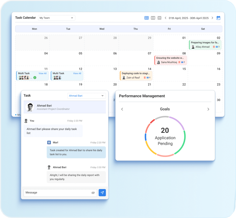Click the attachment paperclip icon
The image size is (236, 218).
[93, 193]
